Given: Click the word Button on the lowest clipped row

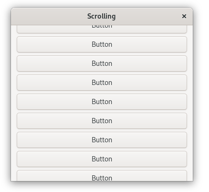Looking at the screenshot, I should 102,178.
